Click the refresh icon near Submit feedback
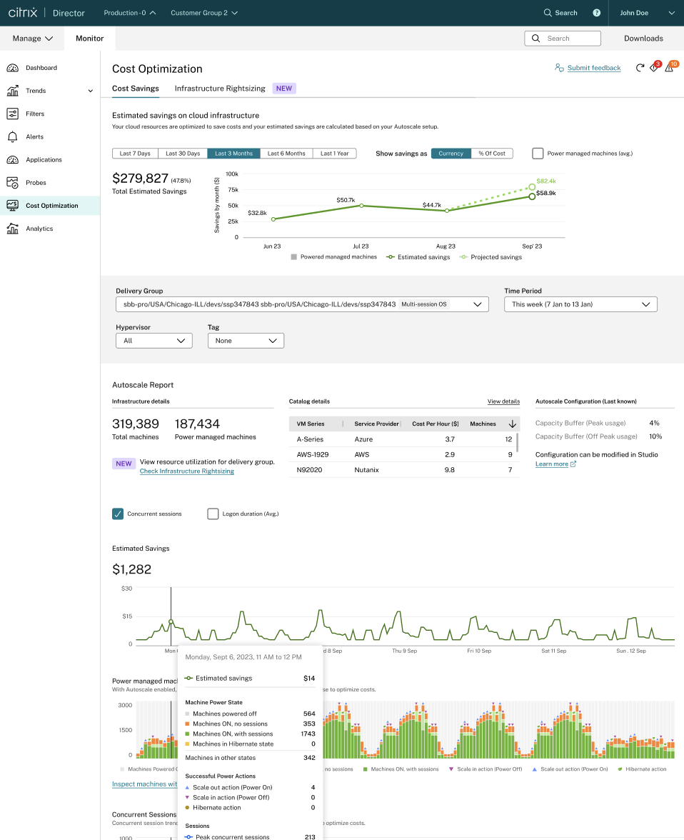This screenshot has height=840, width=684. [x=640, y=68]
